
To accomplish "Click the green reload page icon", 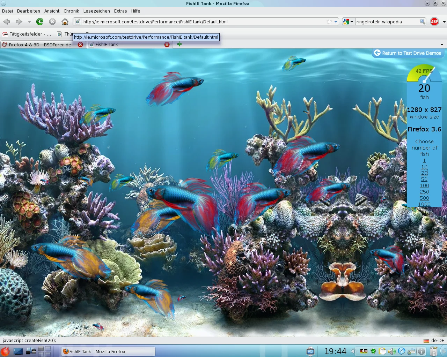I will click(x=40, y=22).
